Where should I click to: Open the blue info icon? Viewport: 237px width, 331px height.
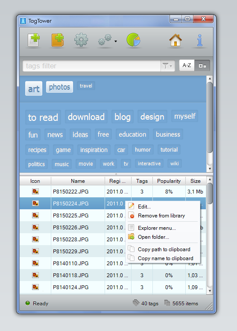click(x=199, y=40)
